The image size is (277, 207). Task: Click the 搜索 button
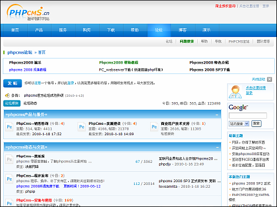click(257, 124)
